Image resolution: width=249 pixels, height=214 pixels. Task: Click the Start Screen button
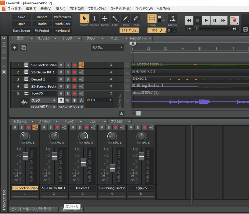pyautogui.click(x=21, y=30)
